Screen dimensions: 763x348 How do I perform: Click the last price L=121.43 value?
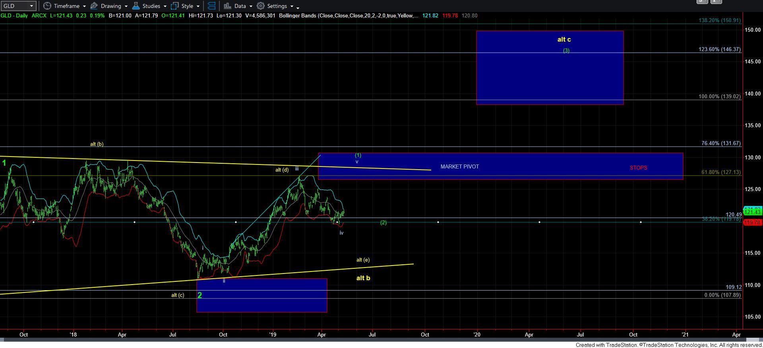[61, 15]
